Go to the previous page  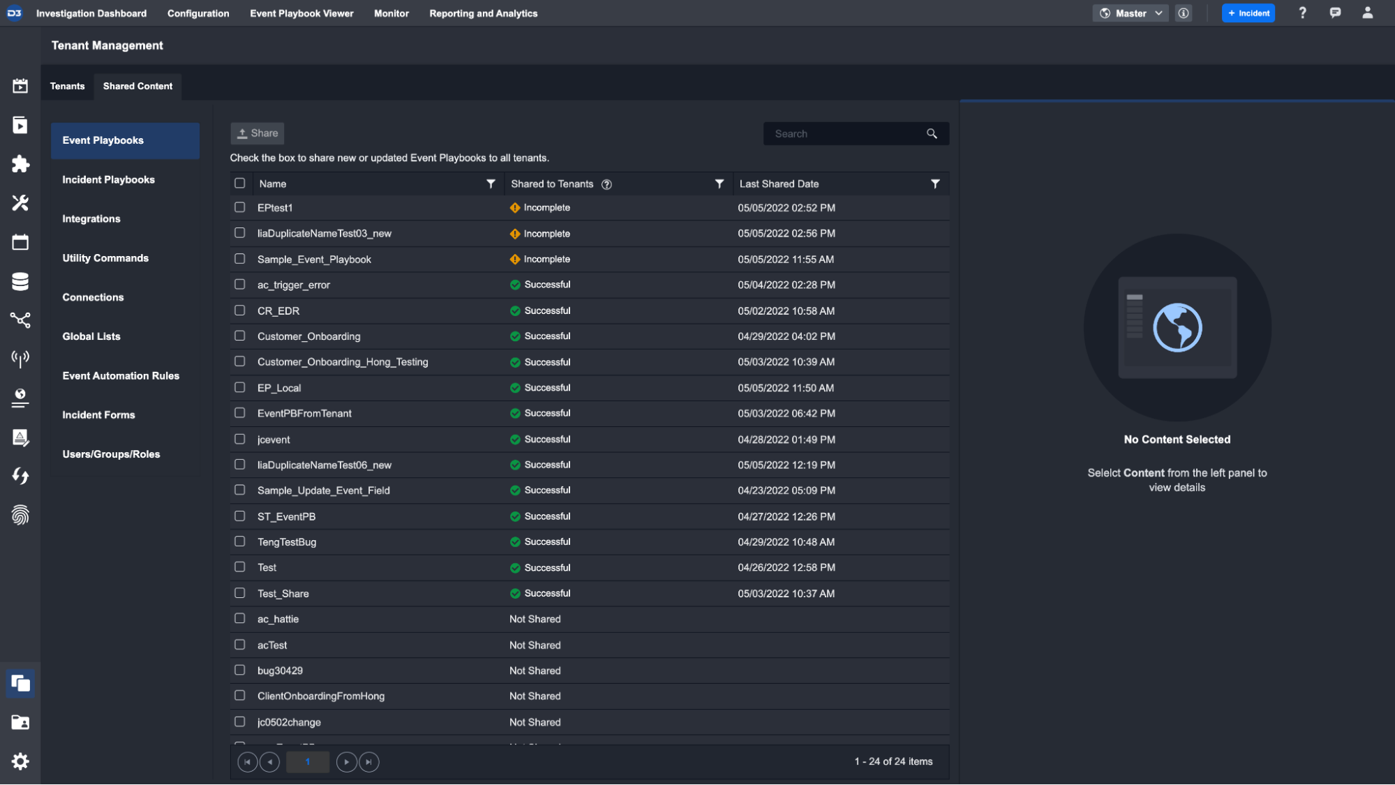tap(269, 762)
